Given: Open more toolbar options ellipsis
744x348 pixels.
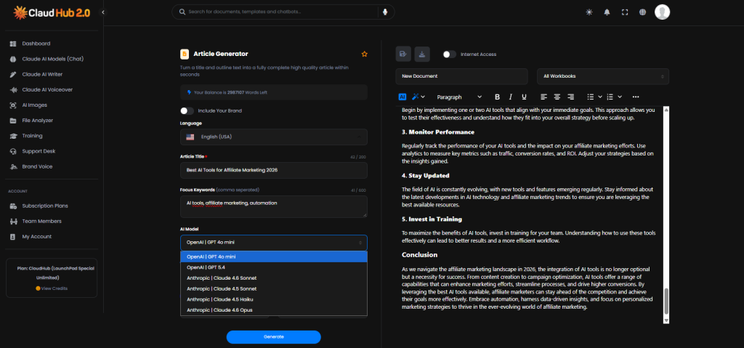Looking at the screenshot, I should coord(636,97).
